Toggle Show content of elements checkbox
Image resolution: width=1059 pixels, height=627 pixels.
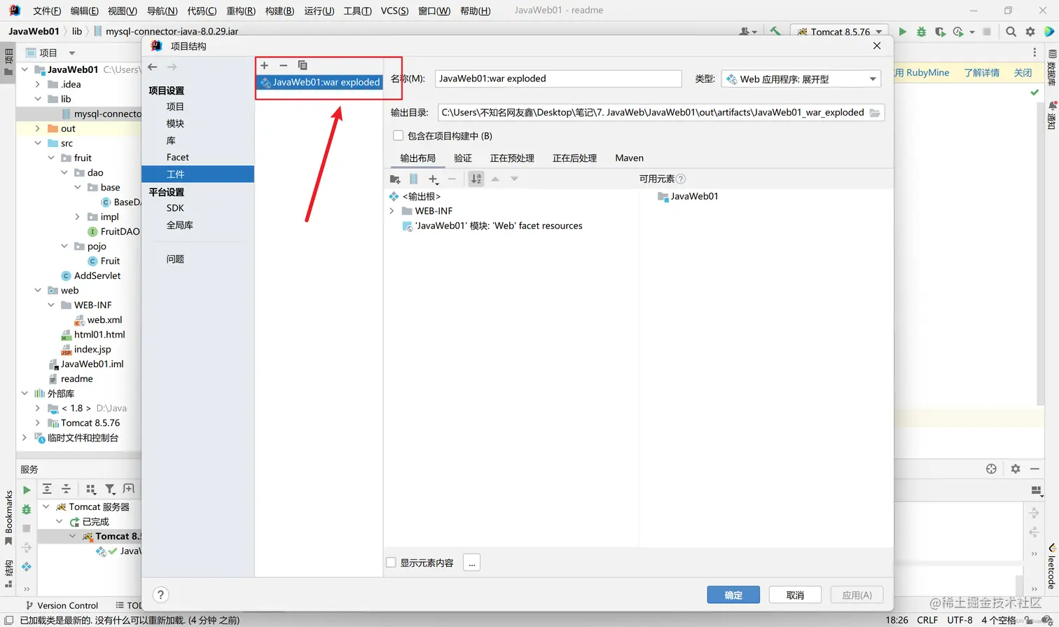tap(391, 563)
